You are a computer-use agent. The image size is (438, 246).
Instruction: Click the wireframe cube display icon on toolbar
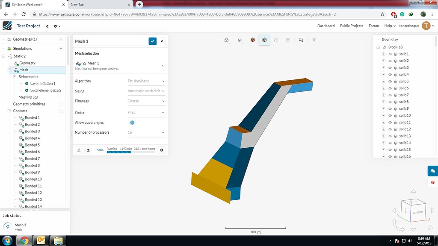(226, 40)
